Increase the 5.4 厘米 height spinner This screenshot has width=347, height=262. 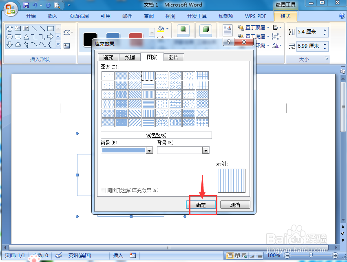(325, 30)
